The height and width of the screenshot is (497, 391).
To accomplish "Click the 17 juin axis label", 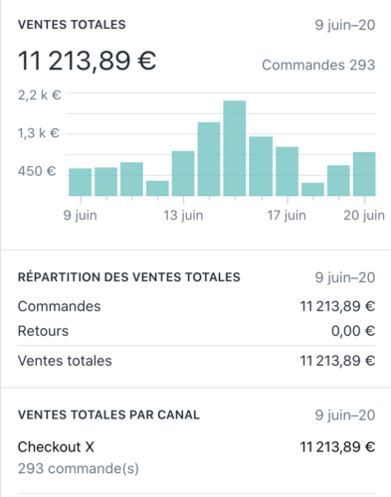I will coord(287,216).
